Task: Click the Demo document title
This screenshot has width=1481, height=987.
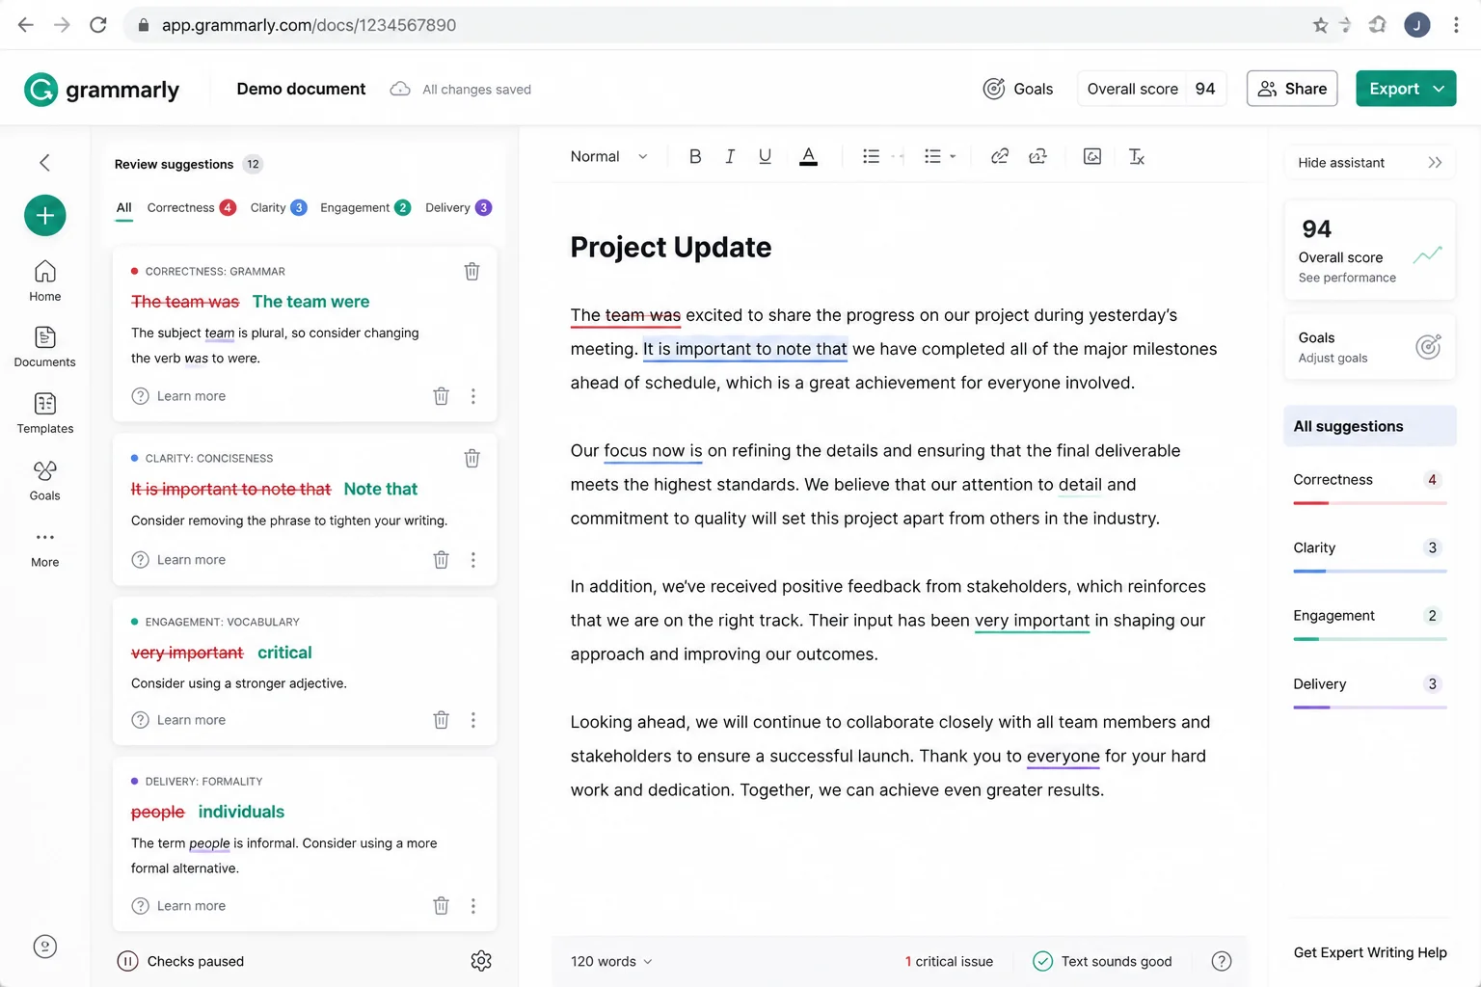Action: pyautogui.click(x=301, y=89)
